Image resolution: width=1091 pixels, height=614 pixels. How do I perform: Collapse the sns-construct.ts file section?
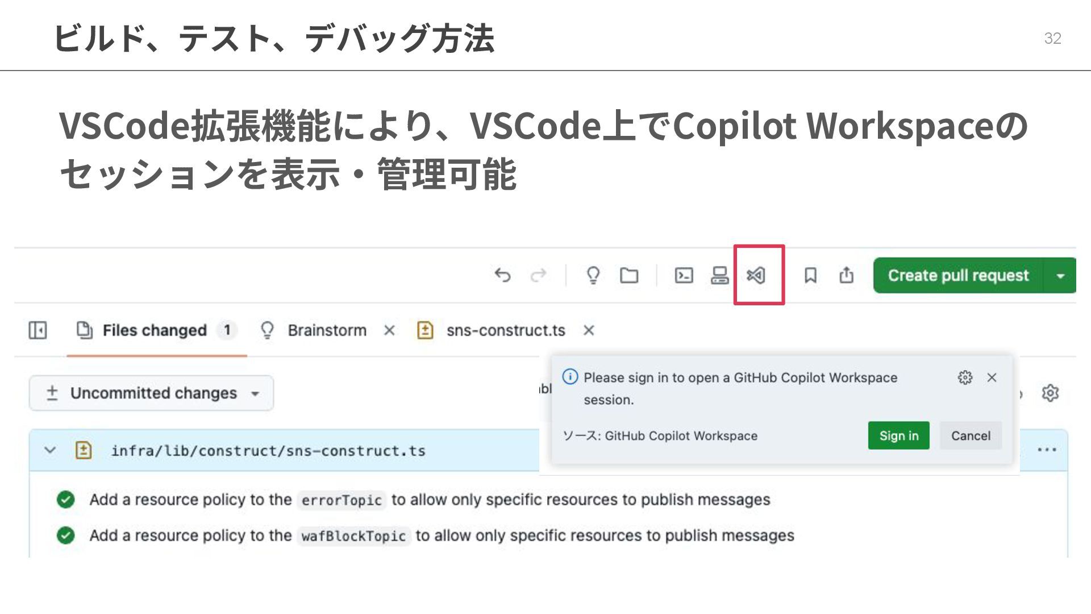pos(50,450)
